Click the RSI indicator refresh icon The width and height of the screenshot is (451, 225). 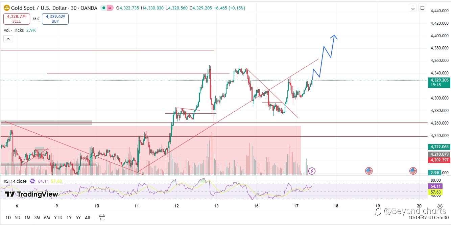coord(32,181)
